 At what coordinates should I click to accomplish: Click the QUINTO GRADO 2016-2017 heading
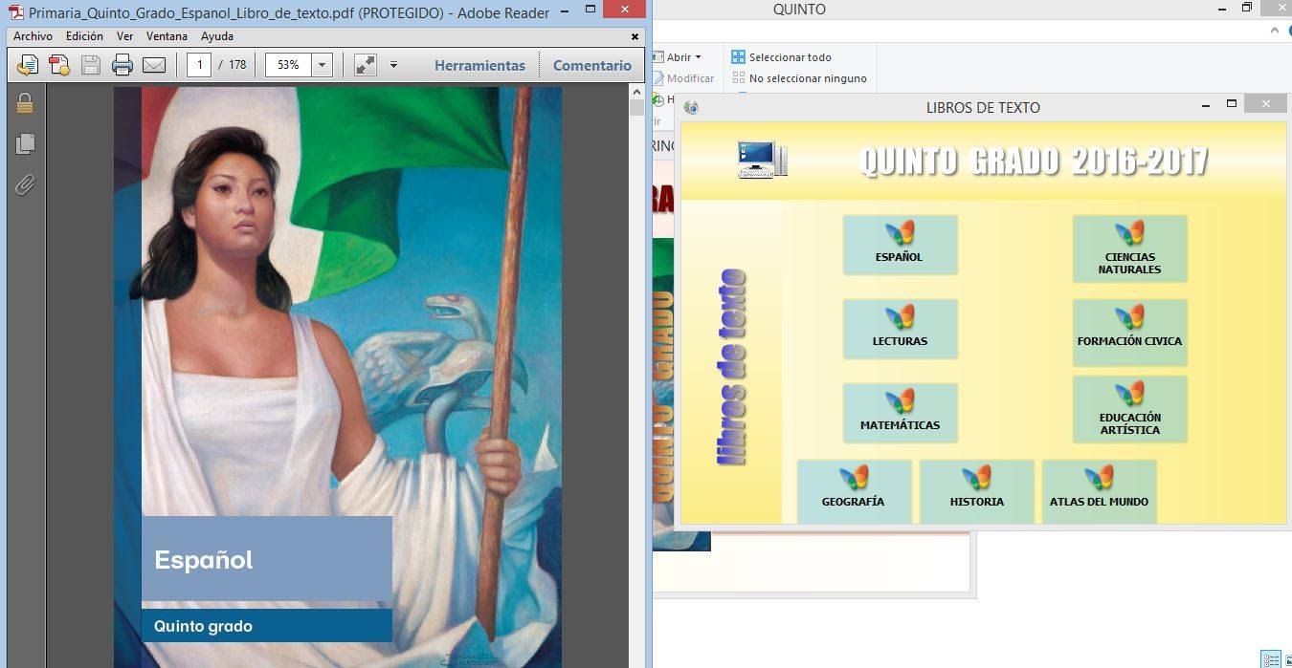coord(1034,161)
